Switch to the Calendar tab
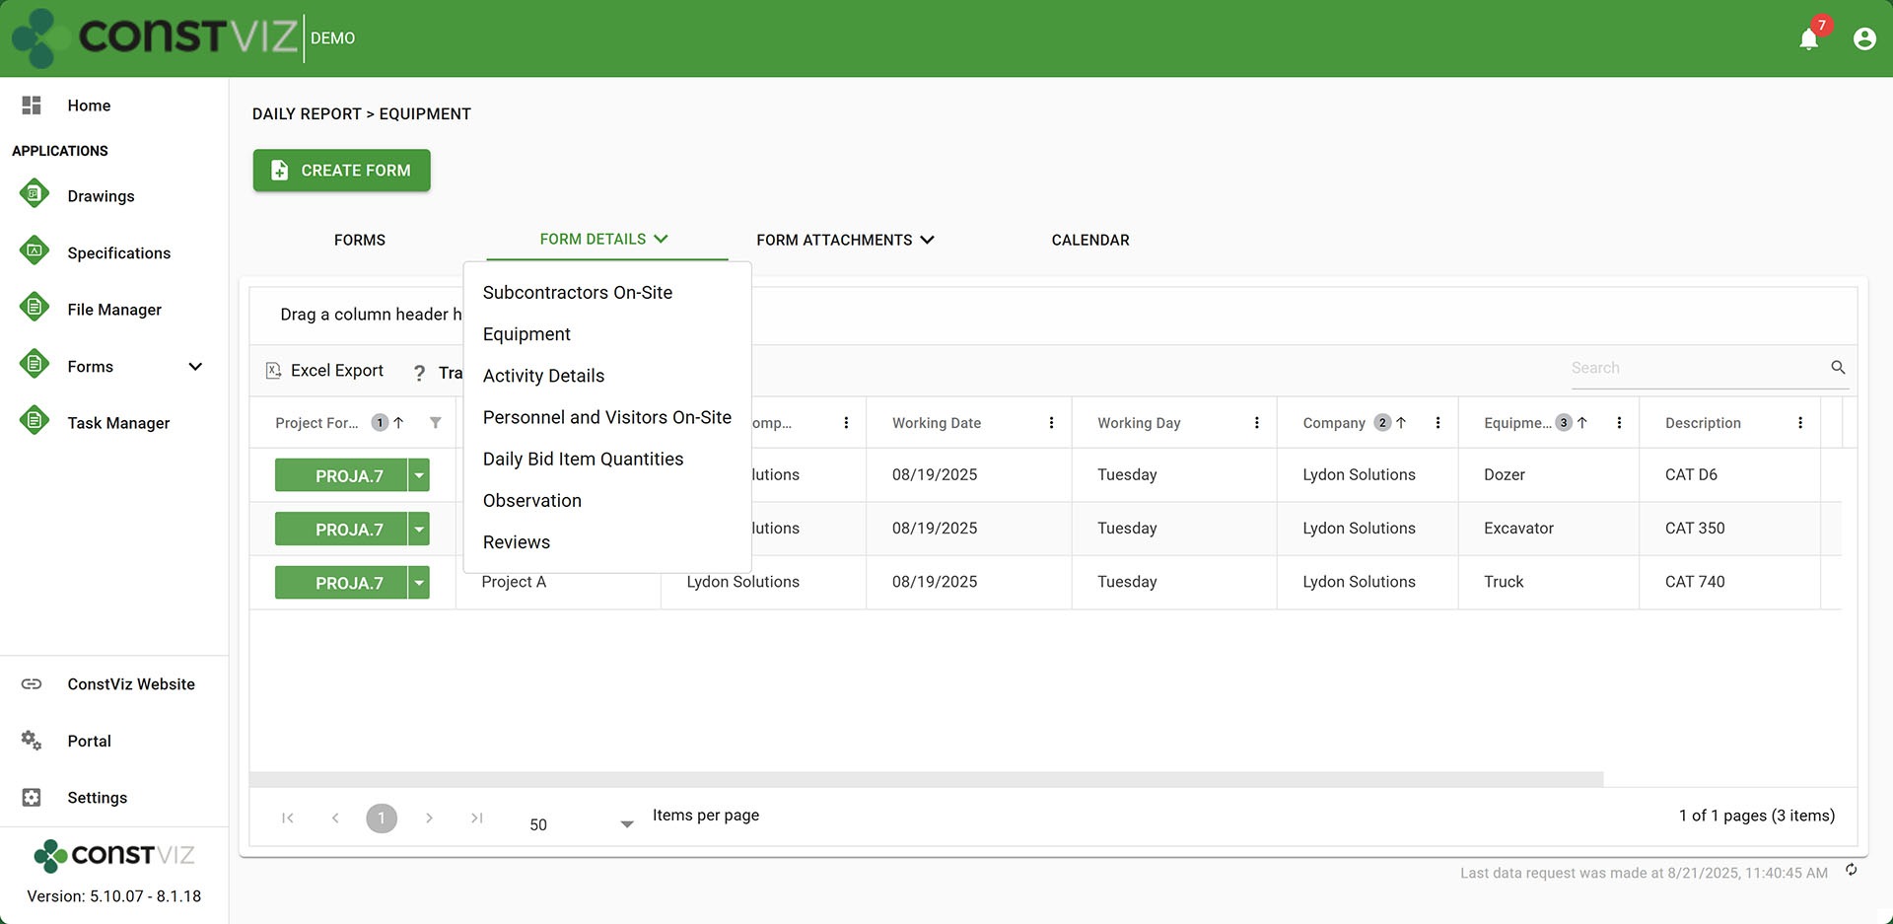The height and width of the screenshot is (924, 1893). pyautogui.click(x=1089, y=240)
